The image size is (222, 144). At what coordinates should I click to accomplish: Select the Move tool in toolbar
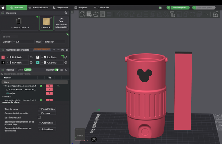click(x=120, y=14)
